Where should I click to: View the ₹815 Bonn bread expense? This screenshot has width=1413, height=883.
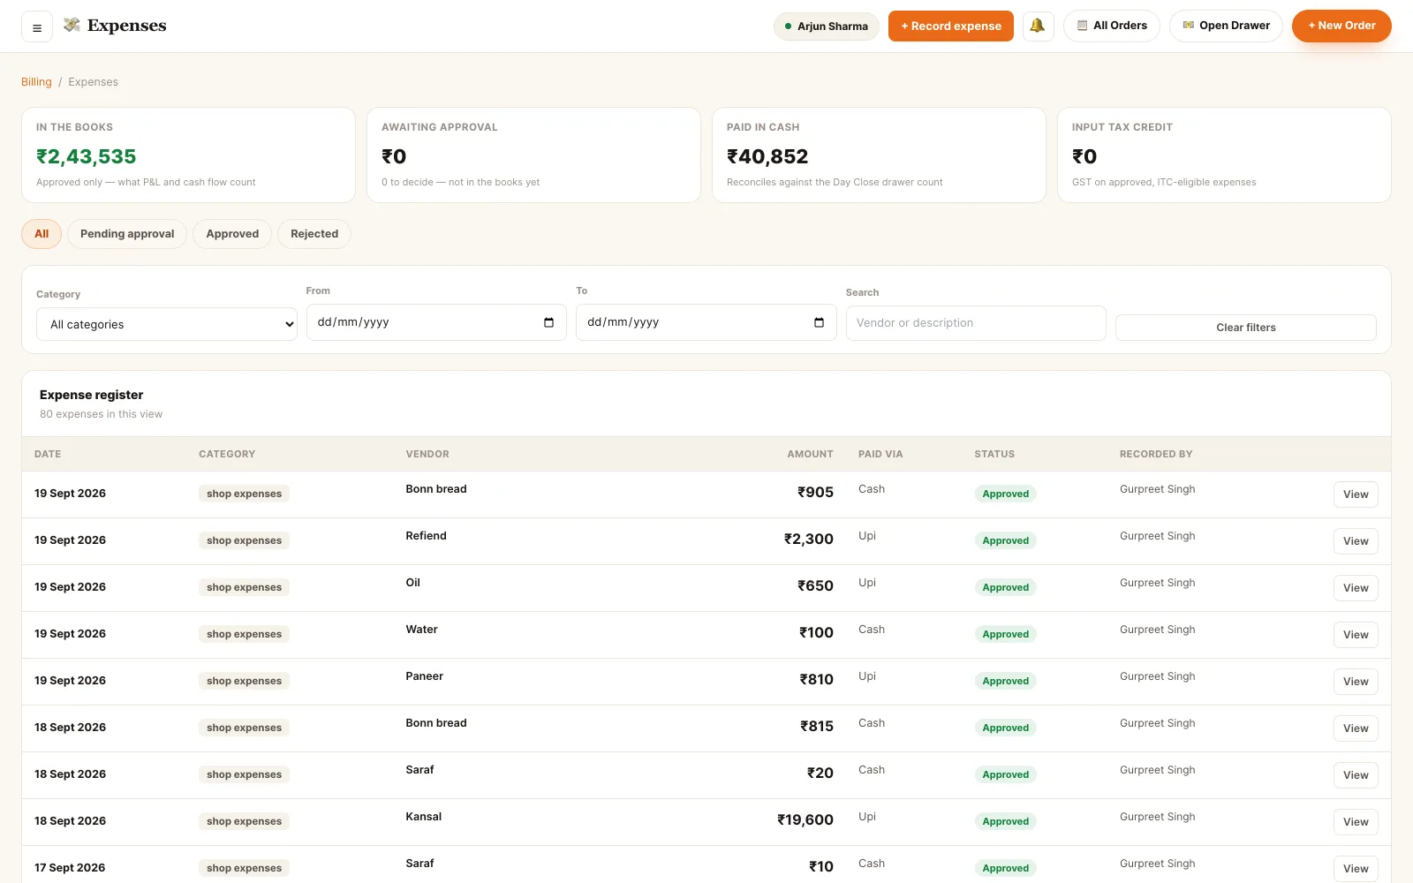pos(1356,728)
